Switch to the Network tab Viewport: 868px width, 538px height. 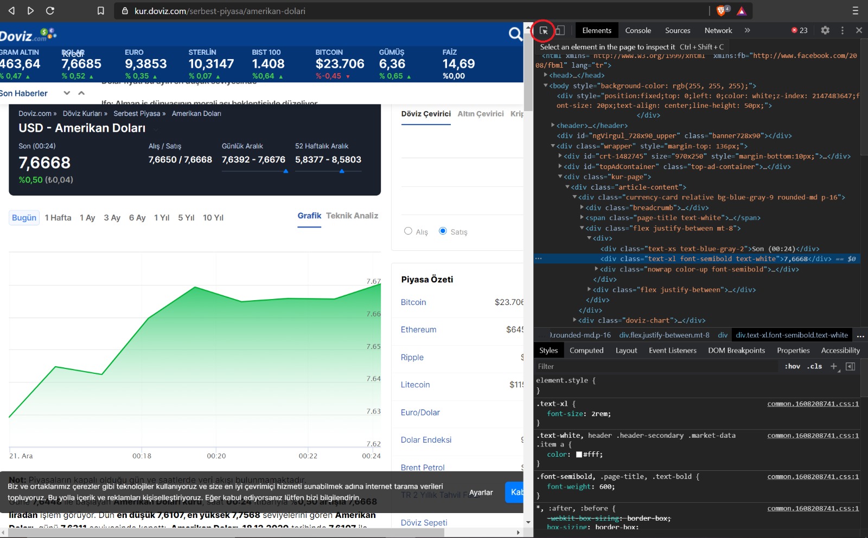click(x=718, y=30)
